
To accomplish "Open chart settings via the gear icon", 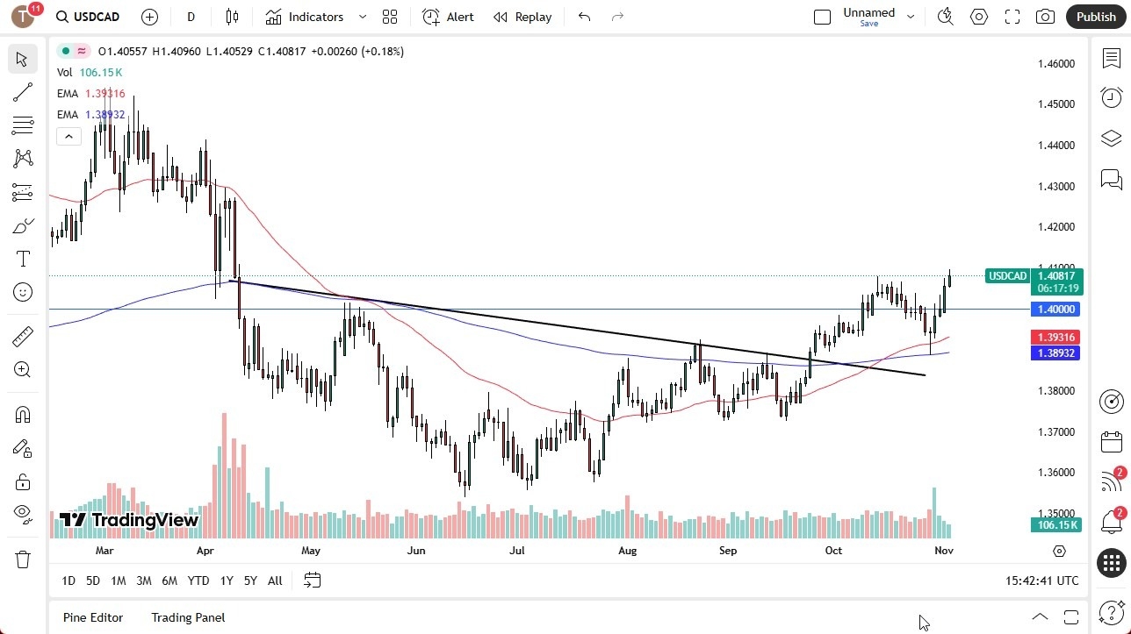I will pyautogui.click(x=978, y=17).
